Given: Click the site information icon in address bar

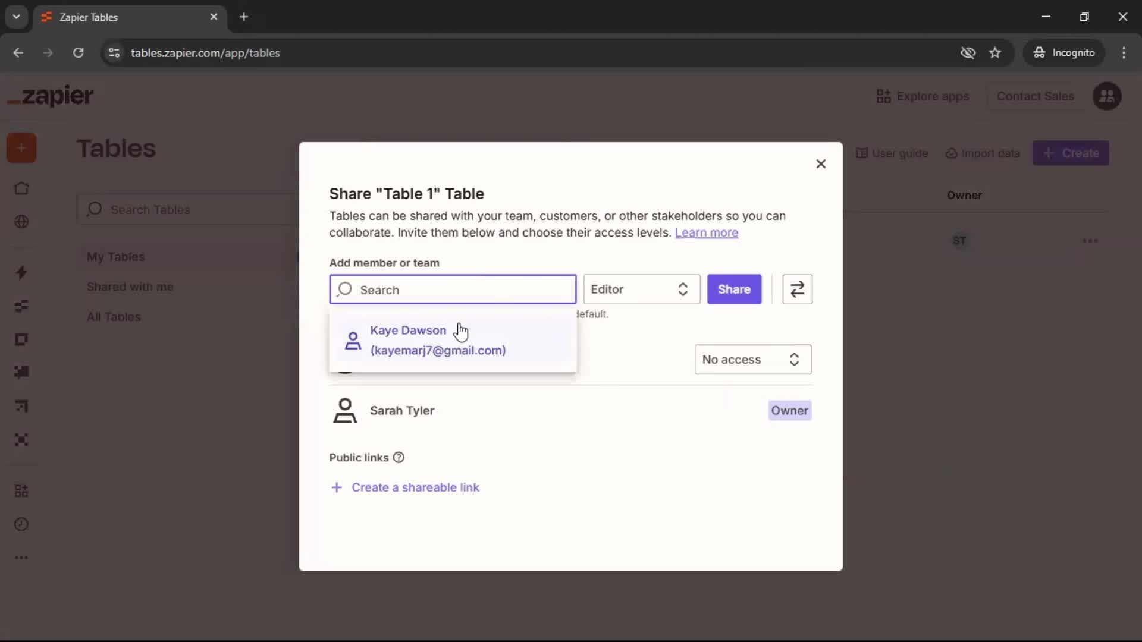Looking at the screenshot, I should click(114, 53).
